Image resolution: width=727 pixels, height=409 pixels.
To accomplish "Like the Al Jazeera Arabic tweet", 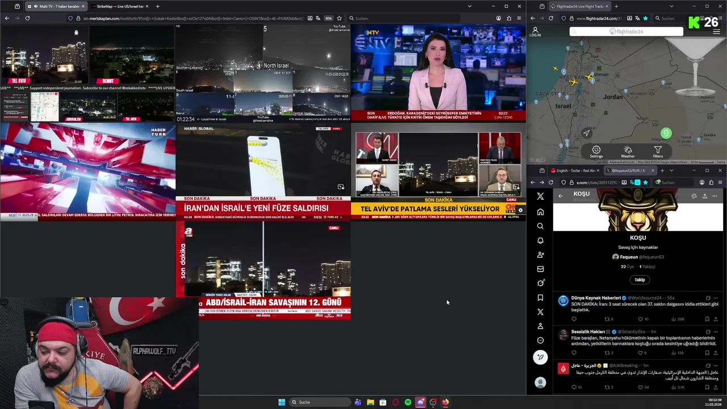I will [640, 387].
